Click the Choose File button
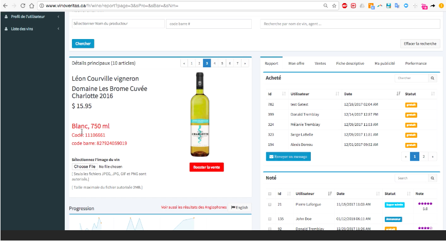The image size is (446, 241). 84,166
